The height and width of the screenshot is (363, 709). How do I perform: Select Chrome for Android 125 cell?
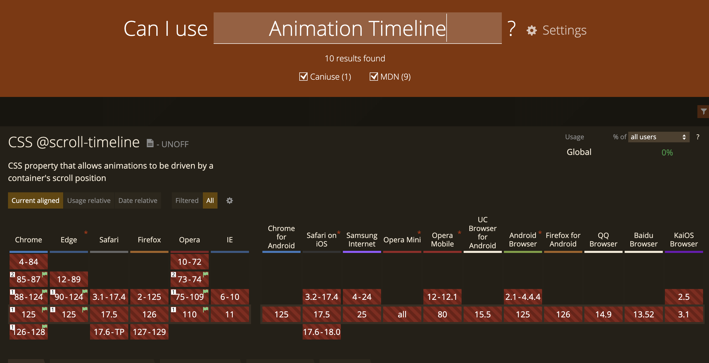pos(281,314)
